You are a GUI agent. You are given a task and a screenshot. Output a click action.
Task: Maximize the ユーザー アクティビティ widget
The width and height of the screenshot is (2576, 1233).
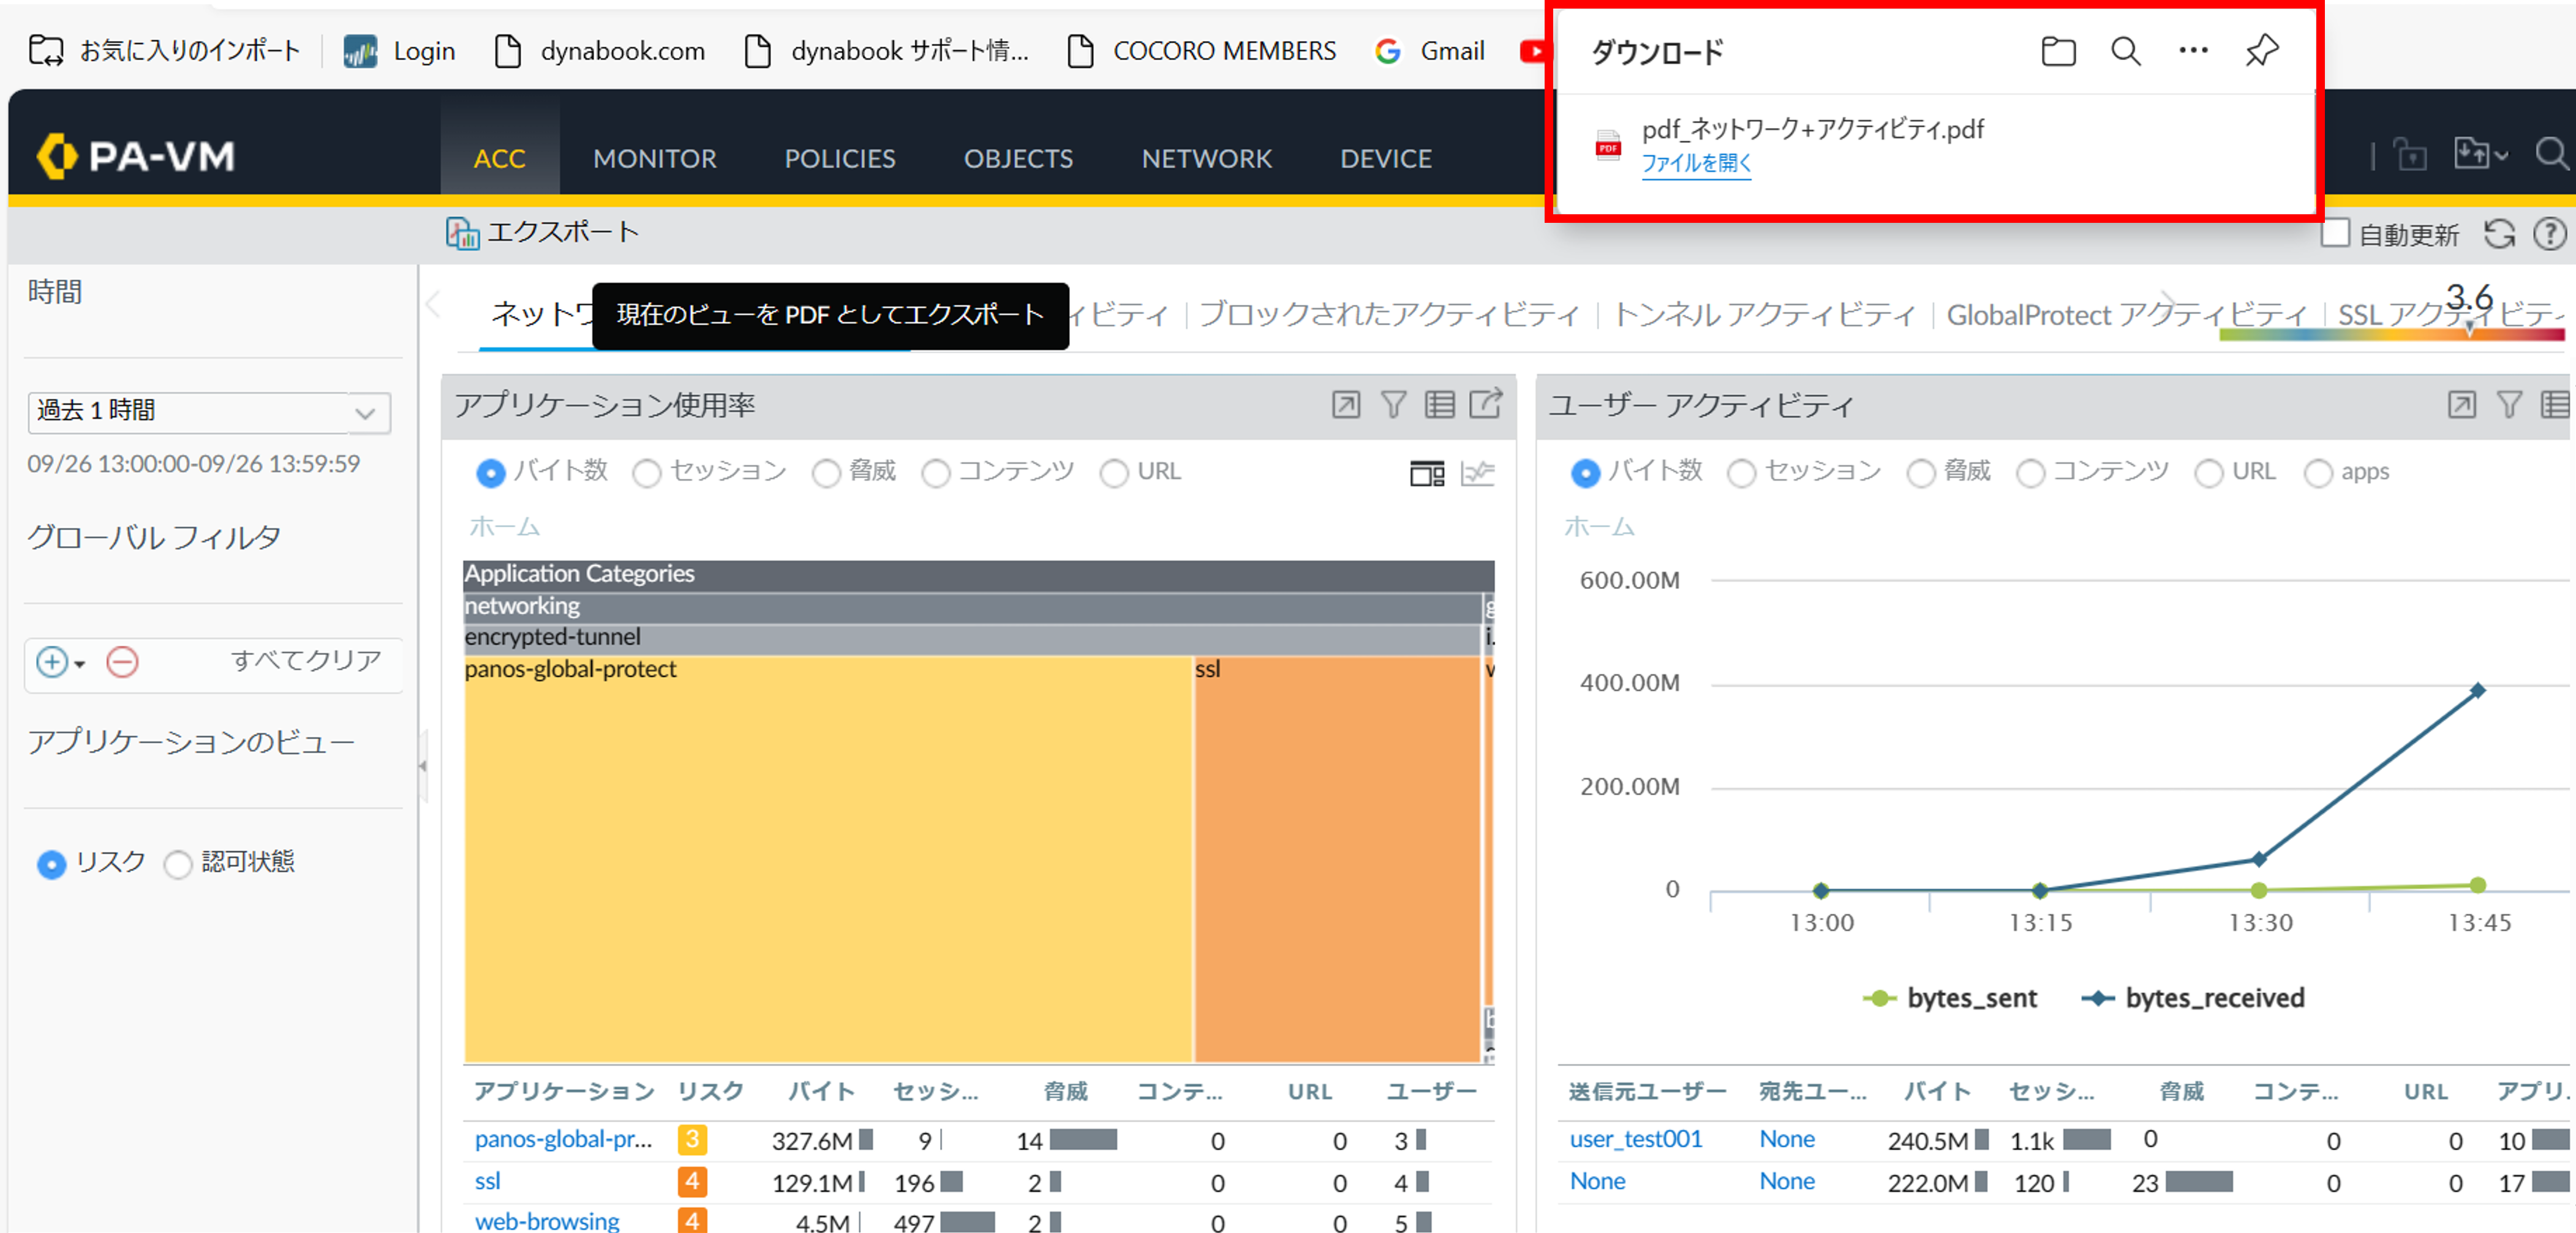(2461, 404)
